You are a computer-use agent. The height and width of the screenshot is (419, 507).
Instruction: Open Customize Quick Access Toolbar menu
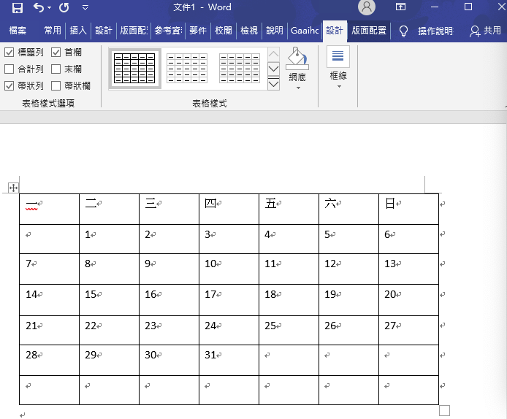85,7
